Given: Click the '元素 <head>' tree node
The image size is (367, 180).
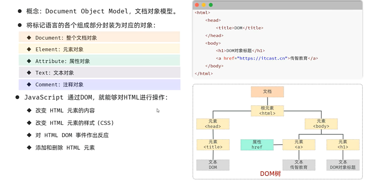Looking at the screenshot, I should click(213, 124).
